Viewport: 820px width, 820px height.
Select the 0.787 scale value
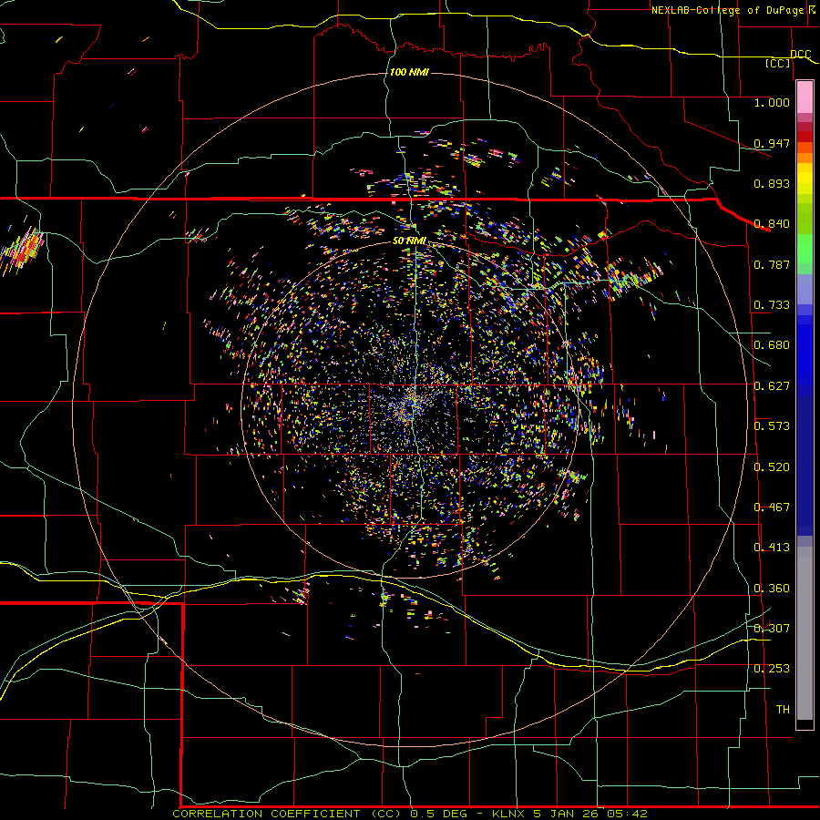point(772,264)
